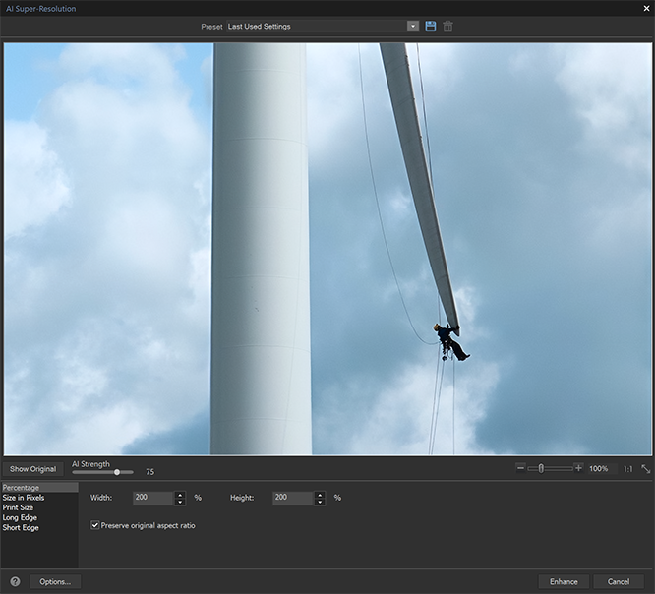655x594 pixels.
Task: Zoom in with the plus icon
Action: pos(578,468)
